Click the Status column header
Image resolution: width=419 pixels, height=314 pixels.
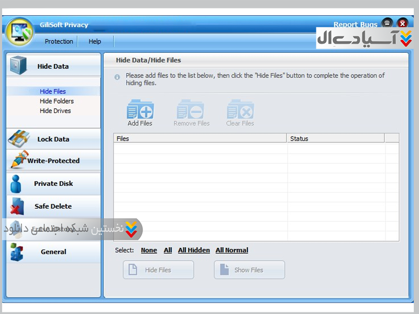tap(299, 139)
